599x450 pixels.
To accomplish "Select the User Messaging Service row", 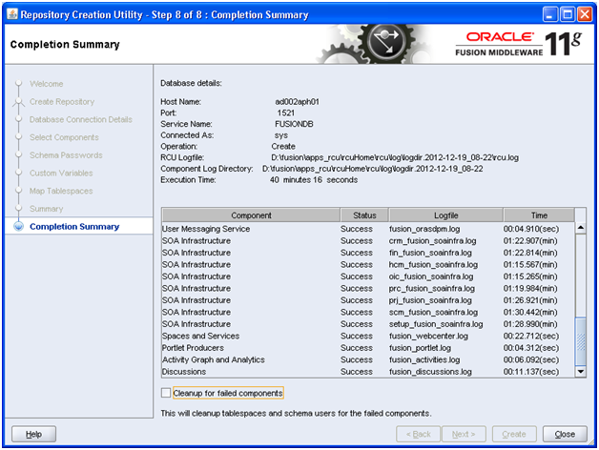I will point(368,229).
